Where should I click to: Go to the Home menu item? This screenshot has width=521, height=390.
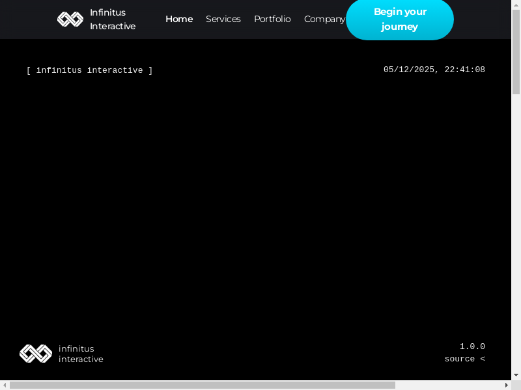[x=179, y=19]
